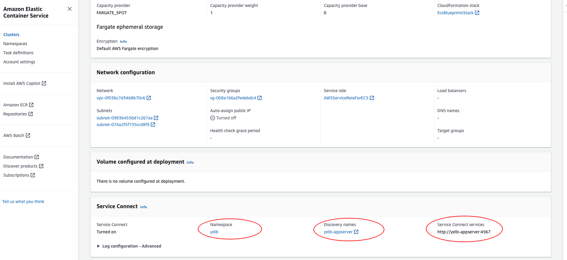Click external icon beside yelb-appserver
This screenshot has width=567, height=260.
pyautogui.click(x=356, y=232)
